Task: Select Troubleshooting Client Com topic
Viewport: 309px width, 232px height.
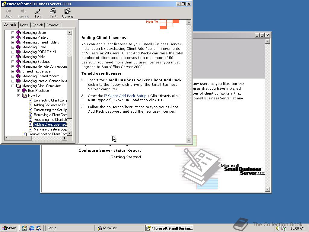Action: (x=47, y=134)
